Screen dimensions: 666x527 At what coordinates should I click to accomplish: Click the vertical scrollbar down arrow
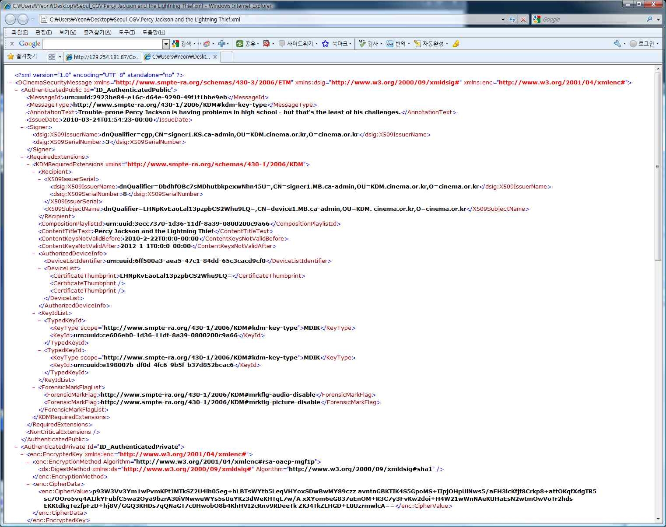pyautogui.click(x=658, y=519)
